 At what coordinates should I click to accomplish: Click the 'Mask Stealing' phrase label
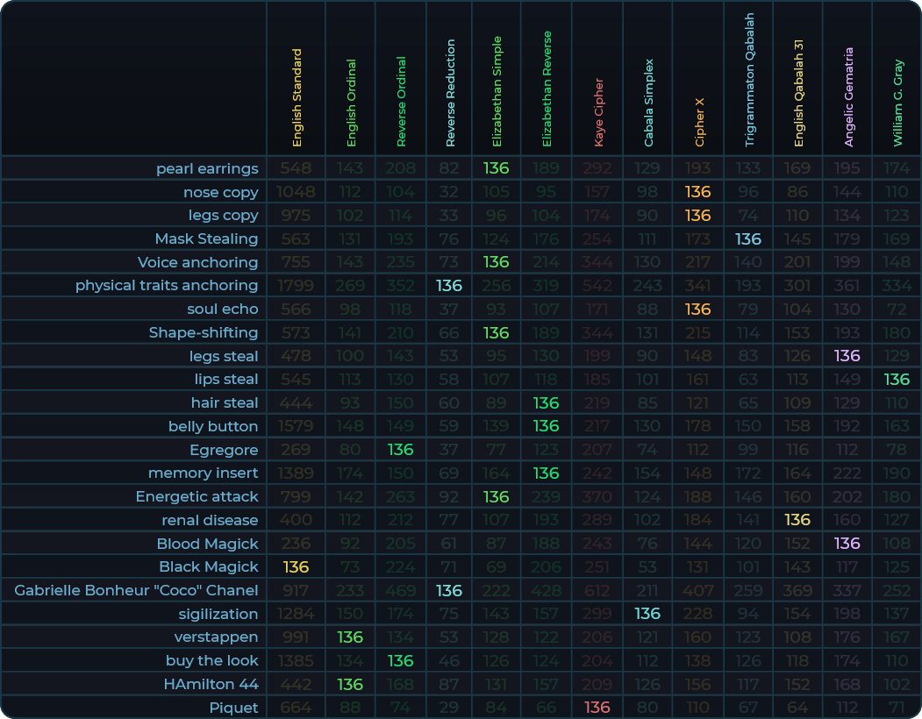(206, 238)
